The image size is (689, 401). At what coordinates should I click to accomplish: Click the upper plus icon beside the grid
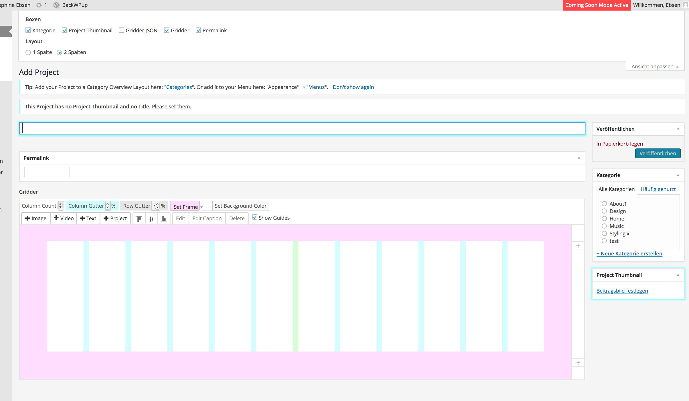[578, 246]
